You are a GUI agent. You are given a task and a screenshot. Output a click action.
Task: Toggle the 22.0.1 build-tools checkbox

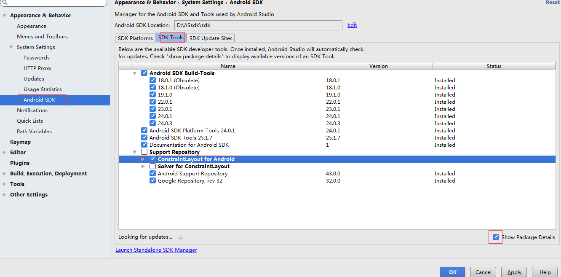click(x=152, y=102)
